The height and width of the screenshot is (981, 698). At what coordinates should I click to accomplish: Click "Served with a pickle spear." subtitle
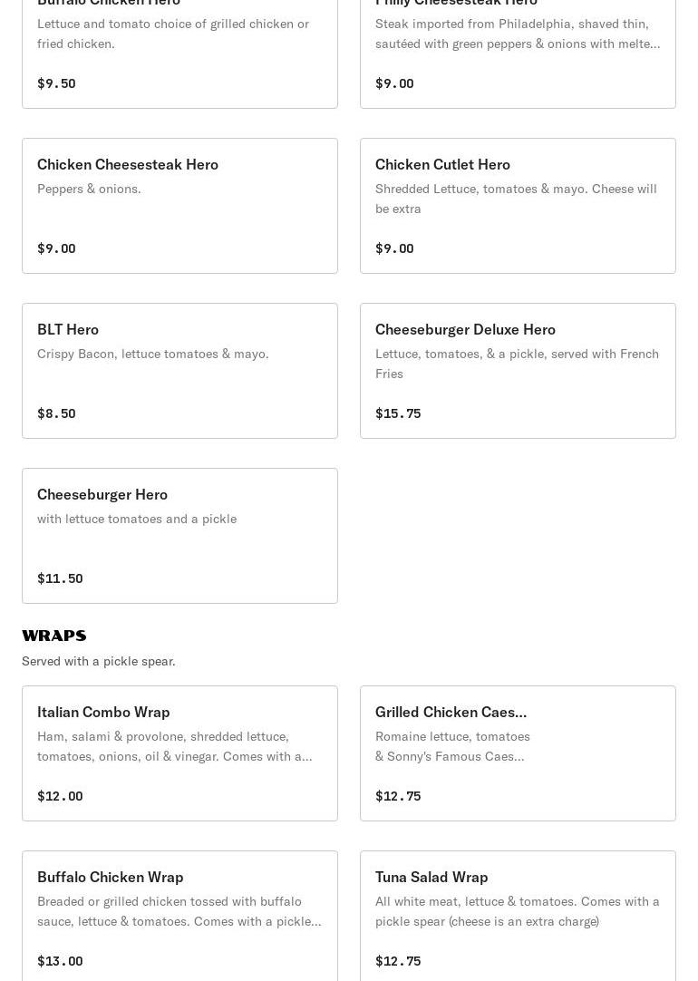click(99, 661)
